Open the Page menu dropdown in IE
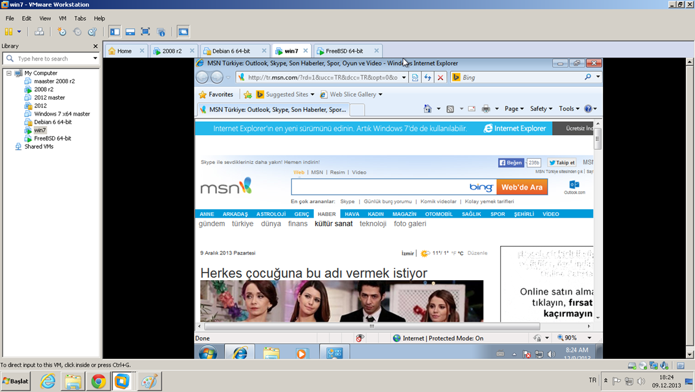This screenshot has height=392, width=695. [x=514, y=109]
